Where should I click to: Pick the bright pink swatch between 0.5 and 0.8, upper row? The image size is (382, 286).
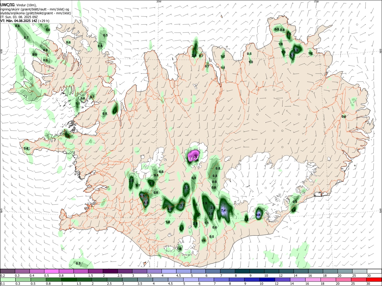pyautogui.click(x=51, y=271)
